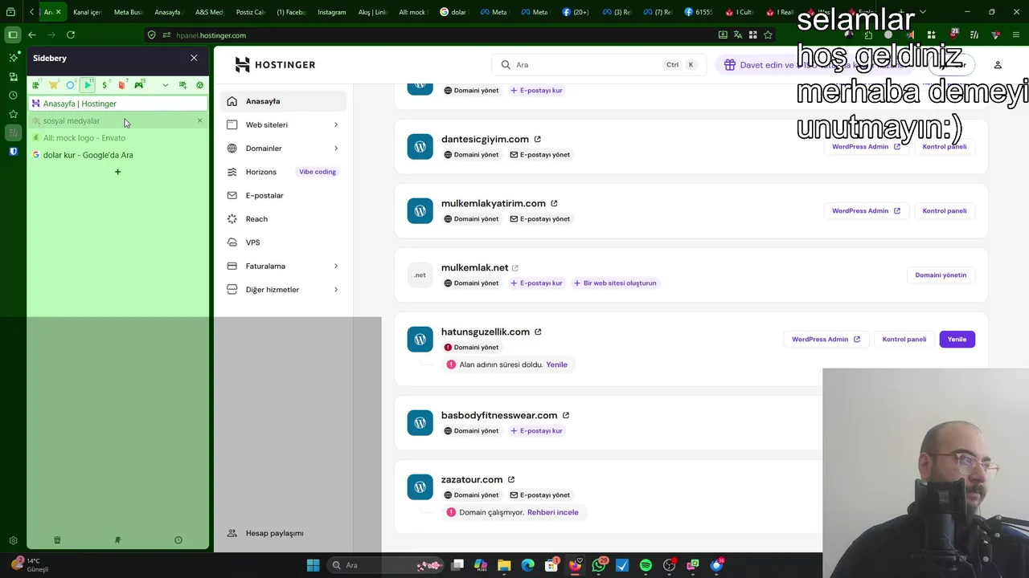Open Spotify from the taskbar
This screenshot has width=1029, height=578.
tap(646, 565)
